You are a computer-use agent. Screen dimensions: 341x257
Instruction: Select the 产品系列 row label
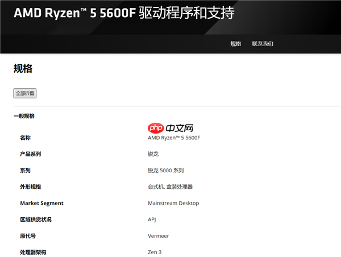31,154
